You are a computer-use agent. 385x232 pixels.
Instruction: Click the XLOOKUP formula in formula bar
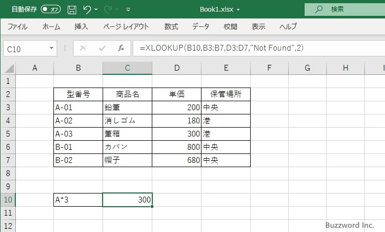(222, 48)
